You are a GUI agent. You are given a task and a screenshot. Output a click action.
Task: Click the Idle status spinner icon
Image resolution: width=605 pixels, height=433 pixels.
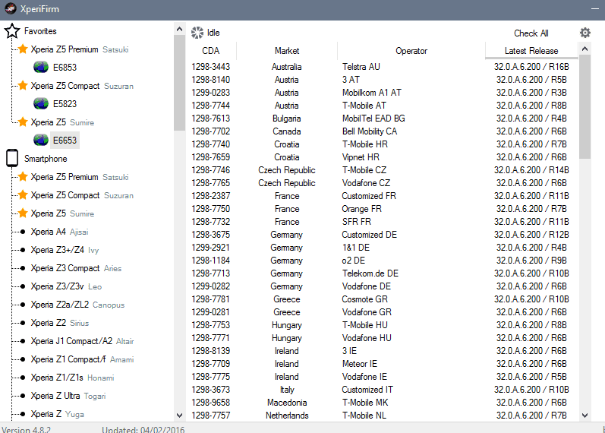(197, 33)
